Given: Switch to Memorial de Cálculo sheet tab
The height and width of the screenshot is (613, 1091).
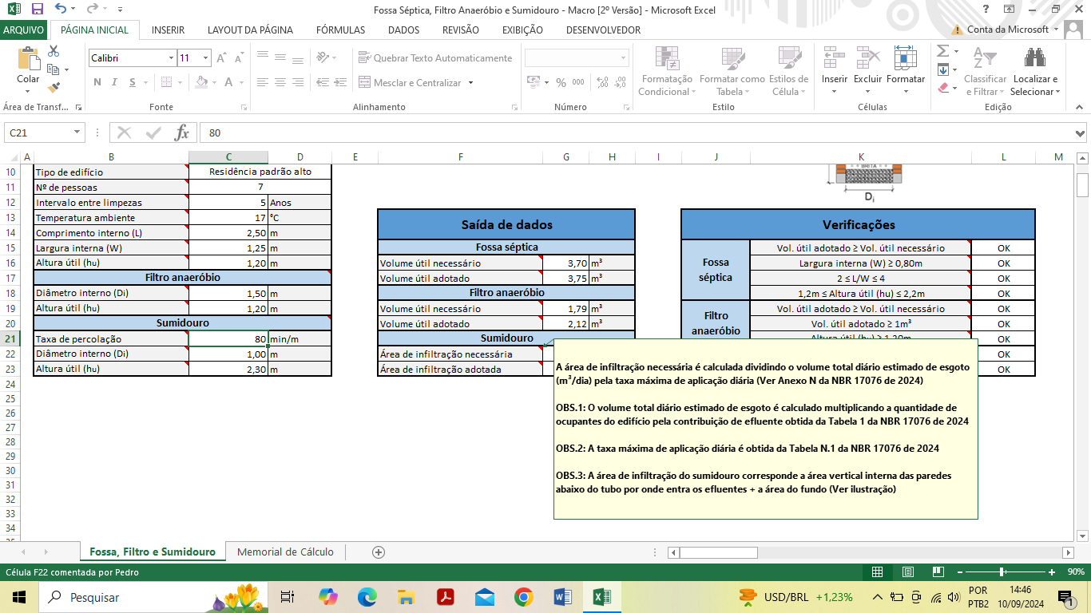Looking at the screenshot, I should pyautogui.click(x=285, y=552).
